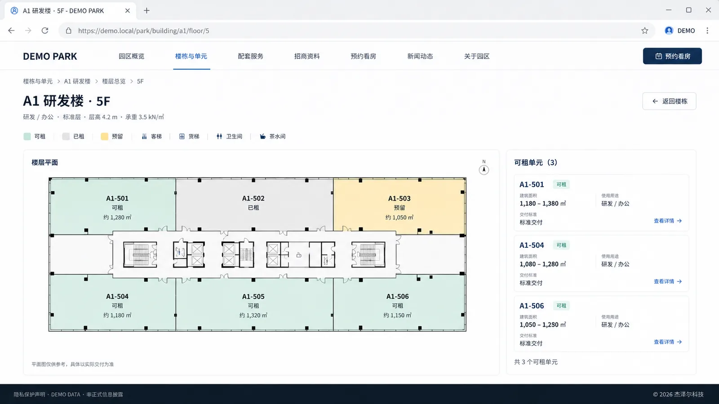Click the 预约看房 nav menu item
The height and width of the screenshot is (404, 719).
364,56
